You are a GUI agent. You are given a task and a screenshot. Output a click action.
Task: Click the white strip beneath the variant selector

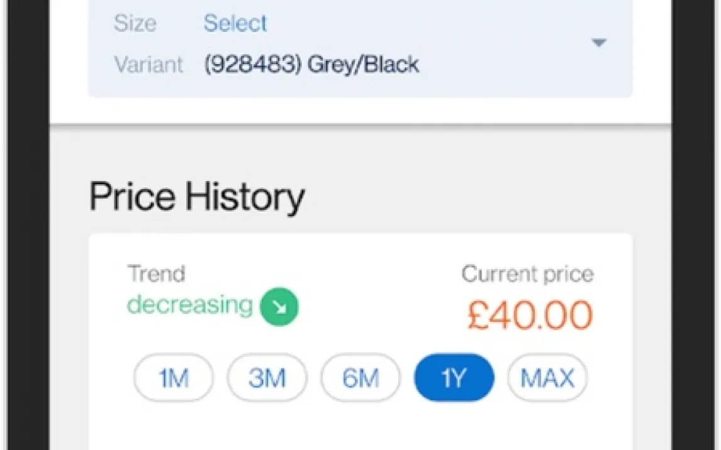pyautogui.click(x=360, y=111)
